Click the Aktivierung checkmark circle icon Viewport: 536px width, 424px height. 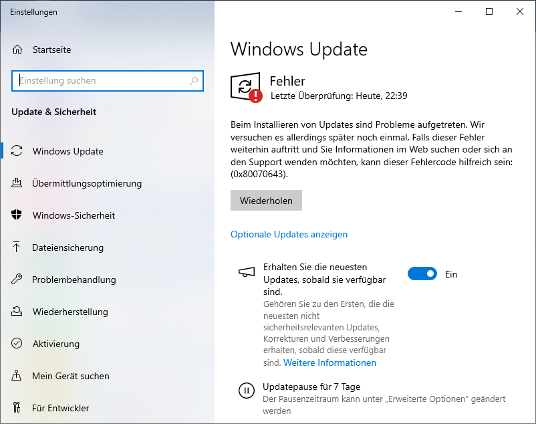(x=17, y=343)
